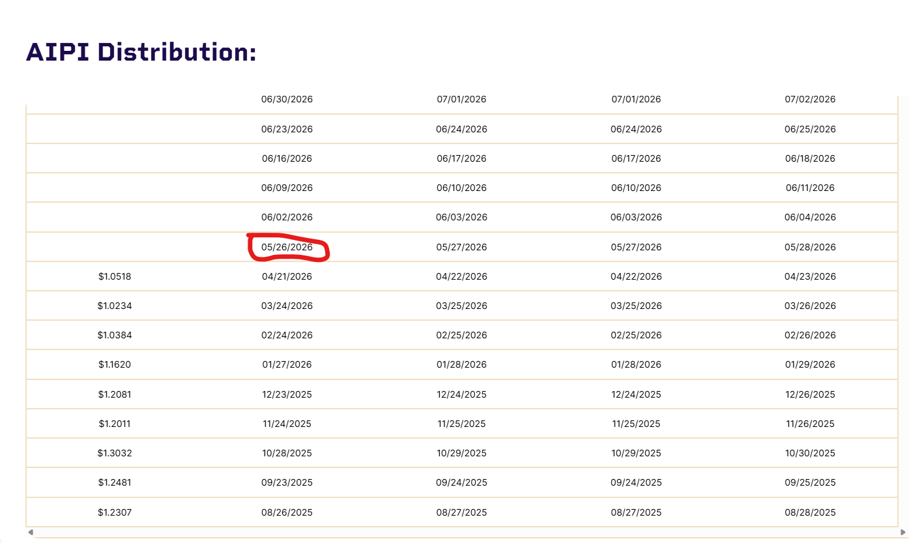The width and height of the screenshot is (909, 543).
Task: Click the $1.2307 amount cell
Action: [x=115, y=512]
